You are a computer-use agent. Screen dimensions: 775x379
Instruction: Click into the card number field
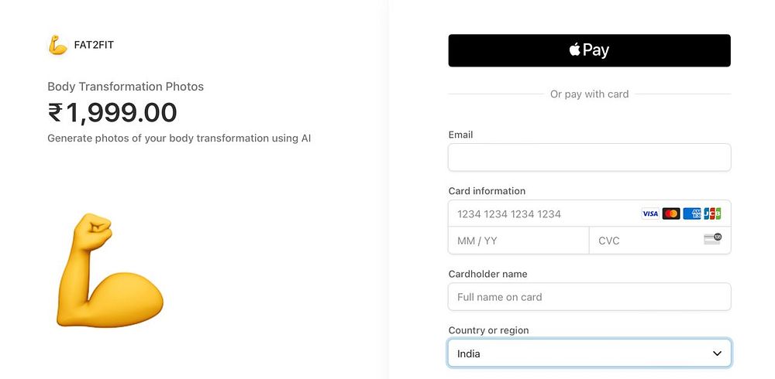coord(542,213)
